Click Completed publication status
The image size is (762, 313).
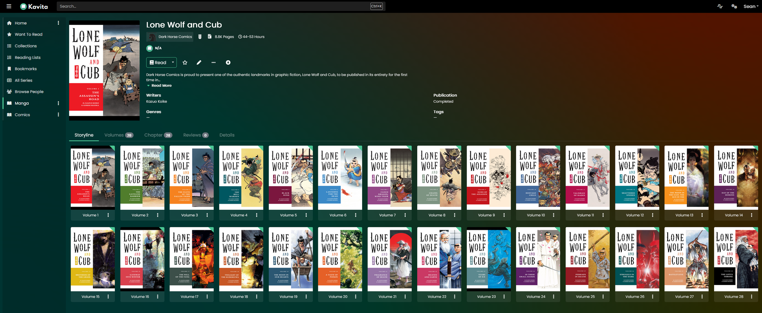coord(443,101)
